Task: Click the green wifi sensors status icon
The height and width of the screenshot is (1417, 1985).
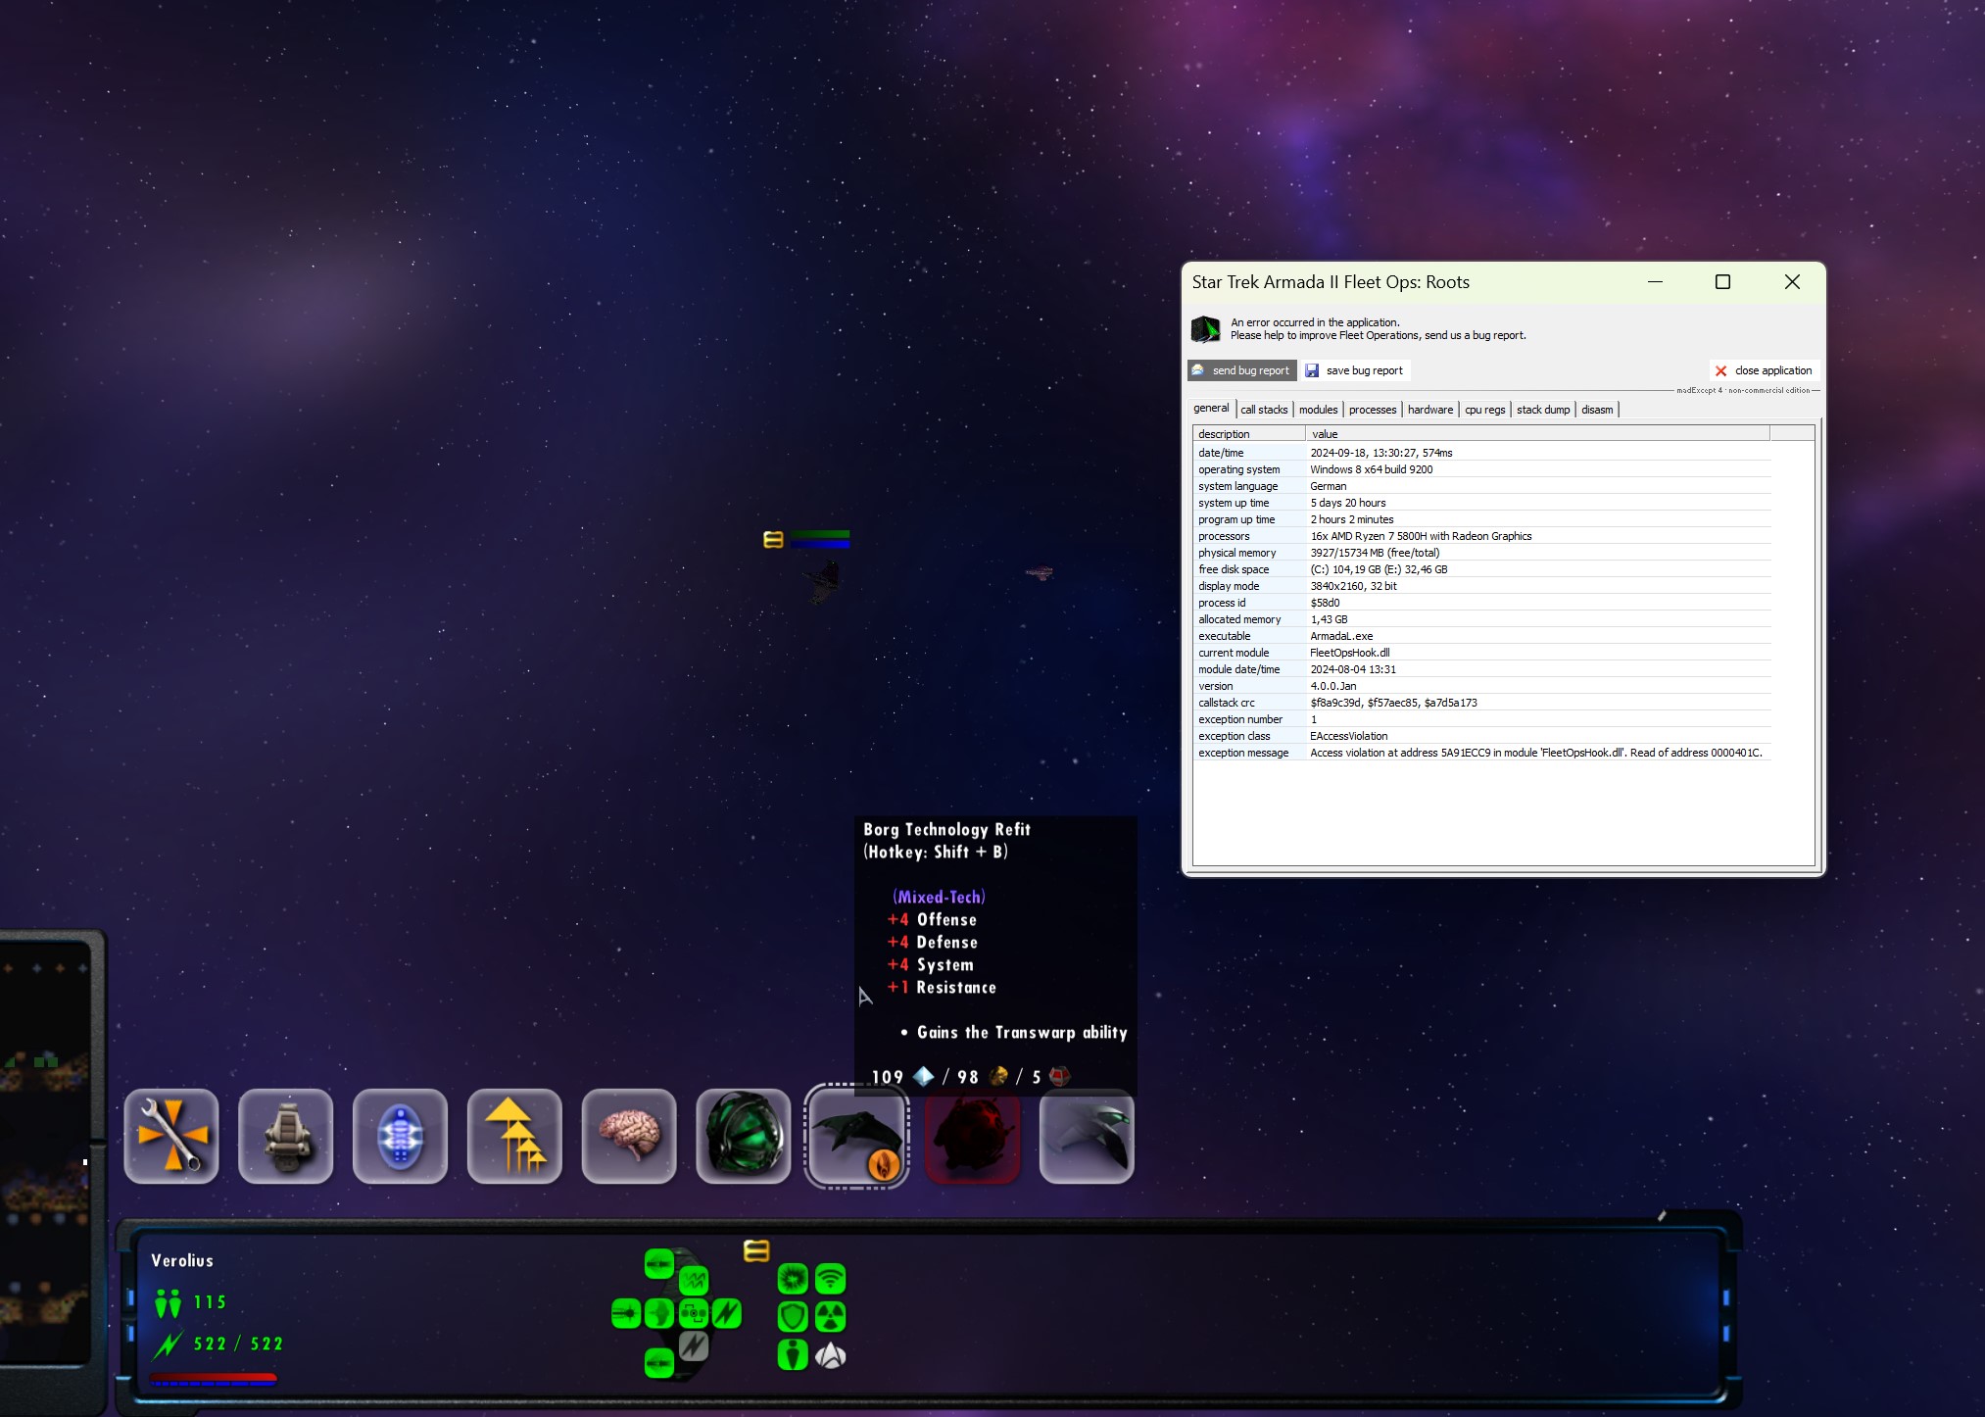Action: [831, 1279]
